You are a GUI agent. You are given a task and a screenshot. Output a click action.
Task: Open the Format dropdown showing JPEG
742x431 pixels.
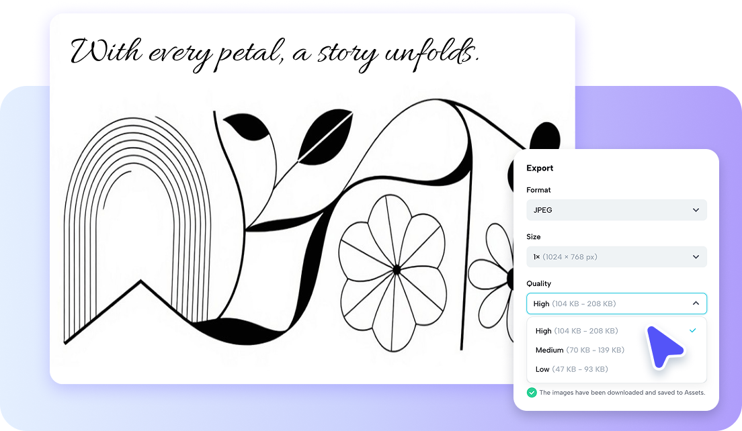[615, 209]
